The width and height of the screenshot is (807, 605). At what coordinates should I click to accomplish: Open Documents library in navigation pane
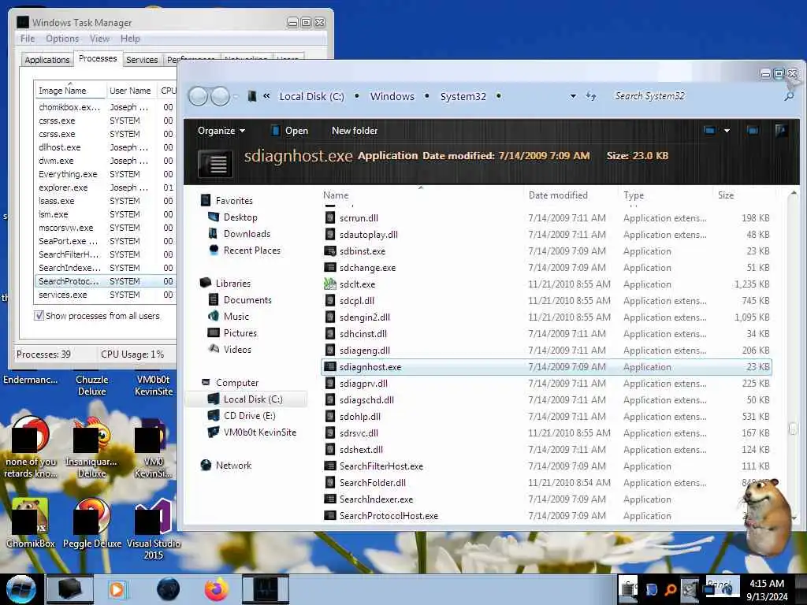click(247, 300)
